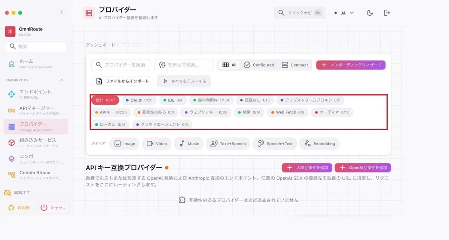This screenshot has height=240, width=449.
Task: Click すべてをテストする button
Action: click(184, 81)
